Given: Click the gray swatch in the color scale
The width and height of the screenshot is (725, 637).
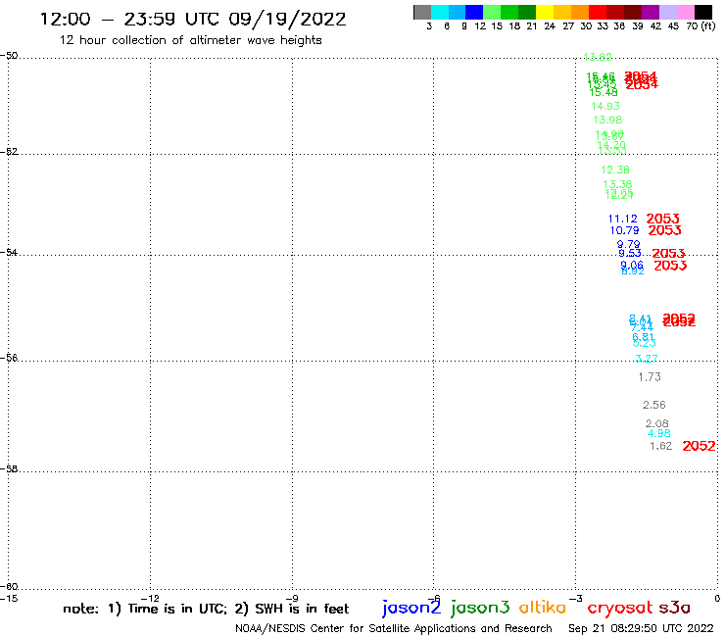Looking at the screenshot, I should coord(422,12).
